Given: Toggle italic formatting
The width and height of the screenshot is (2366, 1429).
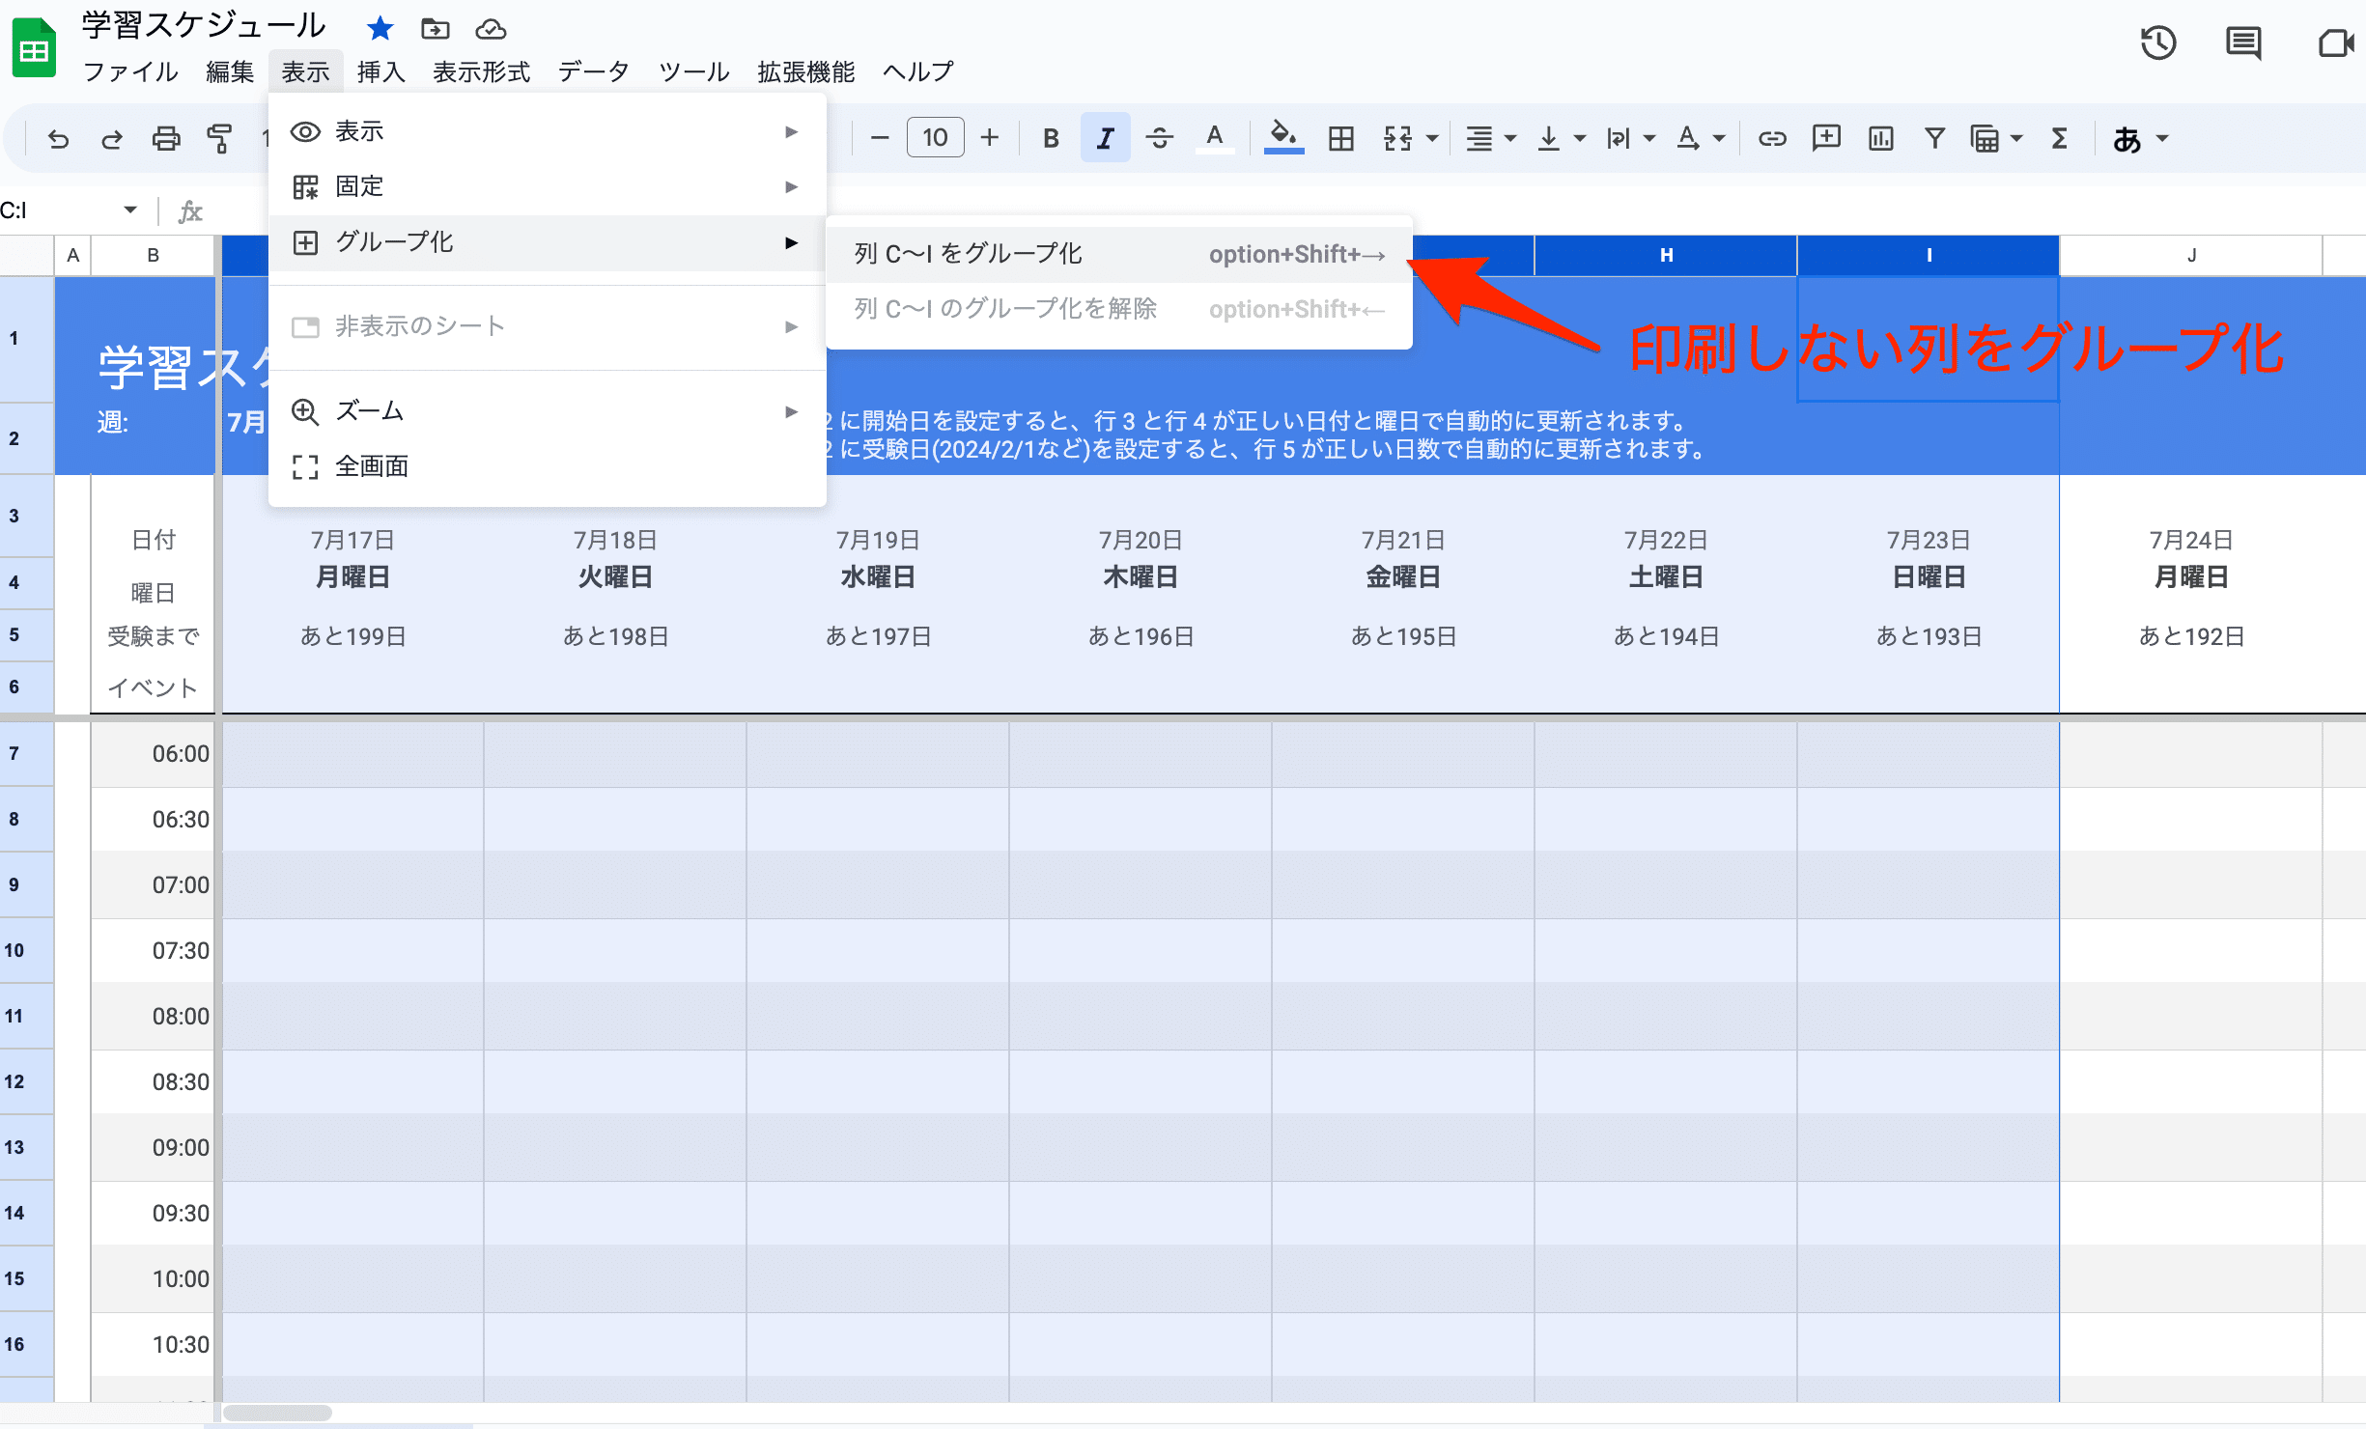Looking at the screenshot, I should (1105, 139).
